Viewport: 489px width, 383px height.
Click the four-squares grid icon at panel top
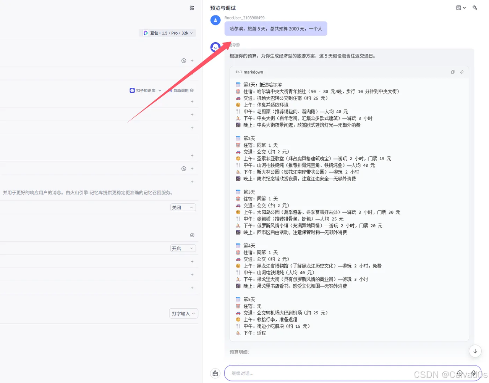(192, 8)
